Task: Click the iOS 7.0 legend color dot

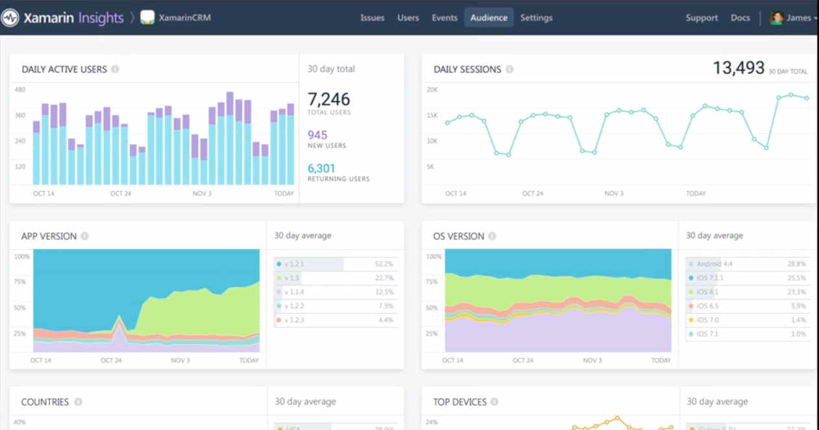Action: click(690, 320)
